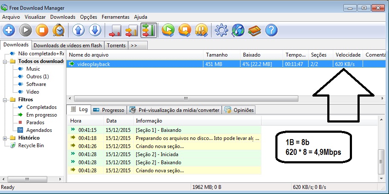
Task: Switch to Downloads de vídeos em flash tab
Action: [68, 46]
